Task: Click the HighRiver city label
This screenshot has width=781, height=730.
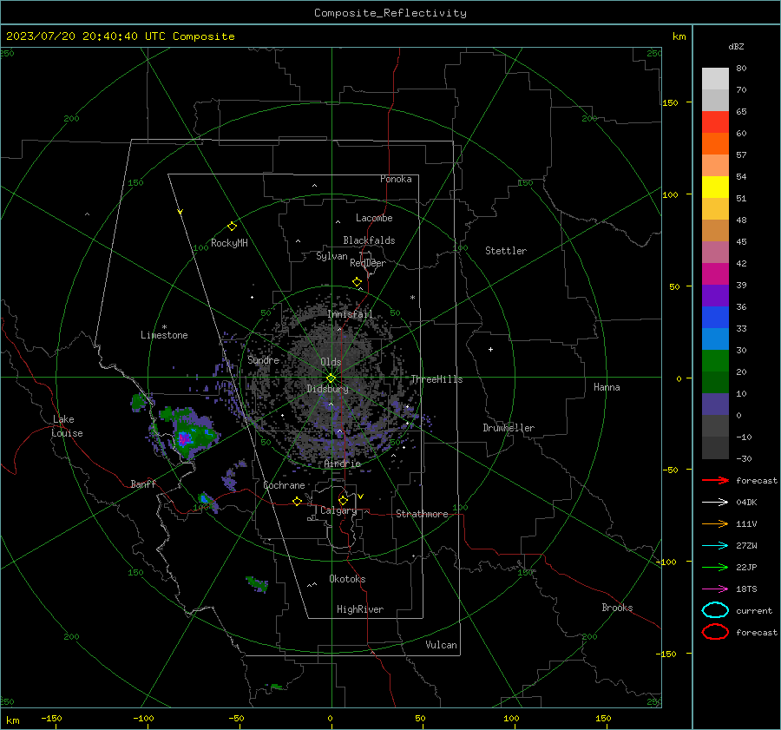Action: pyautogui.click(x=360, y=609)
